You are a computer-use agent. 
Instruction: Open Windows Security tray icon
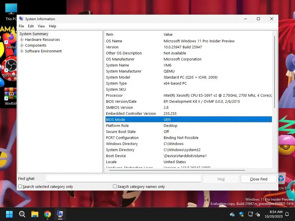coord(241,214)
